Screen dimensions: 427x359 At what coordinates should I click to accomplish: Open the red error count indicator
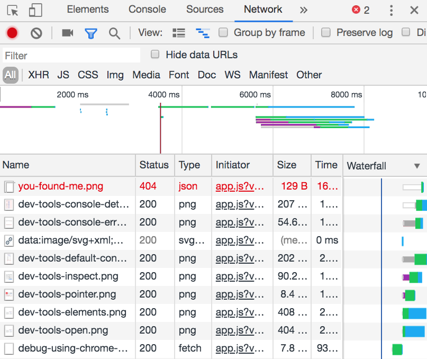tap(360, 10)
